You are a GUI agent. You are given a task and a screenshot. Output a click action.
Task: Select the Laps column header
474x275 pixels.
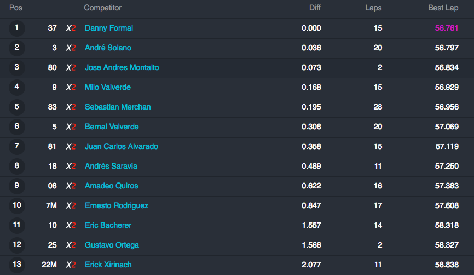tap(373, 8)
